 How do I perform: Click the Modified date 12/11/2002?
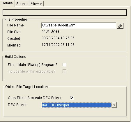point(50,45)
